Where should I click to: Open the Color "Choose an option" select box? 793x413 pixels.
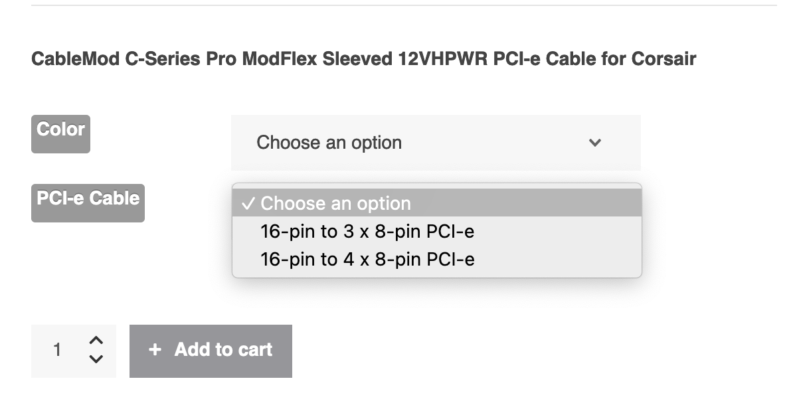pyautogui.click(x=435, y=143)
